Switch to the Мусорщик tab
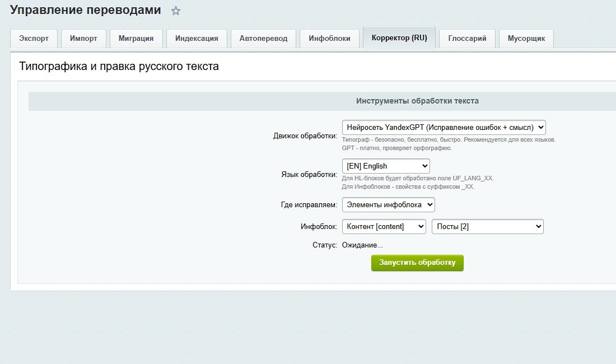Viewport: 616px width, 364px height. [x=526, y=39]
